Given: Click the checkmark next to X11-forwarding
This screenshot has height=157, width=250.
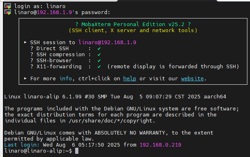Looking at the screenshot, I should point(99,67).
